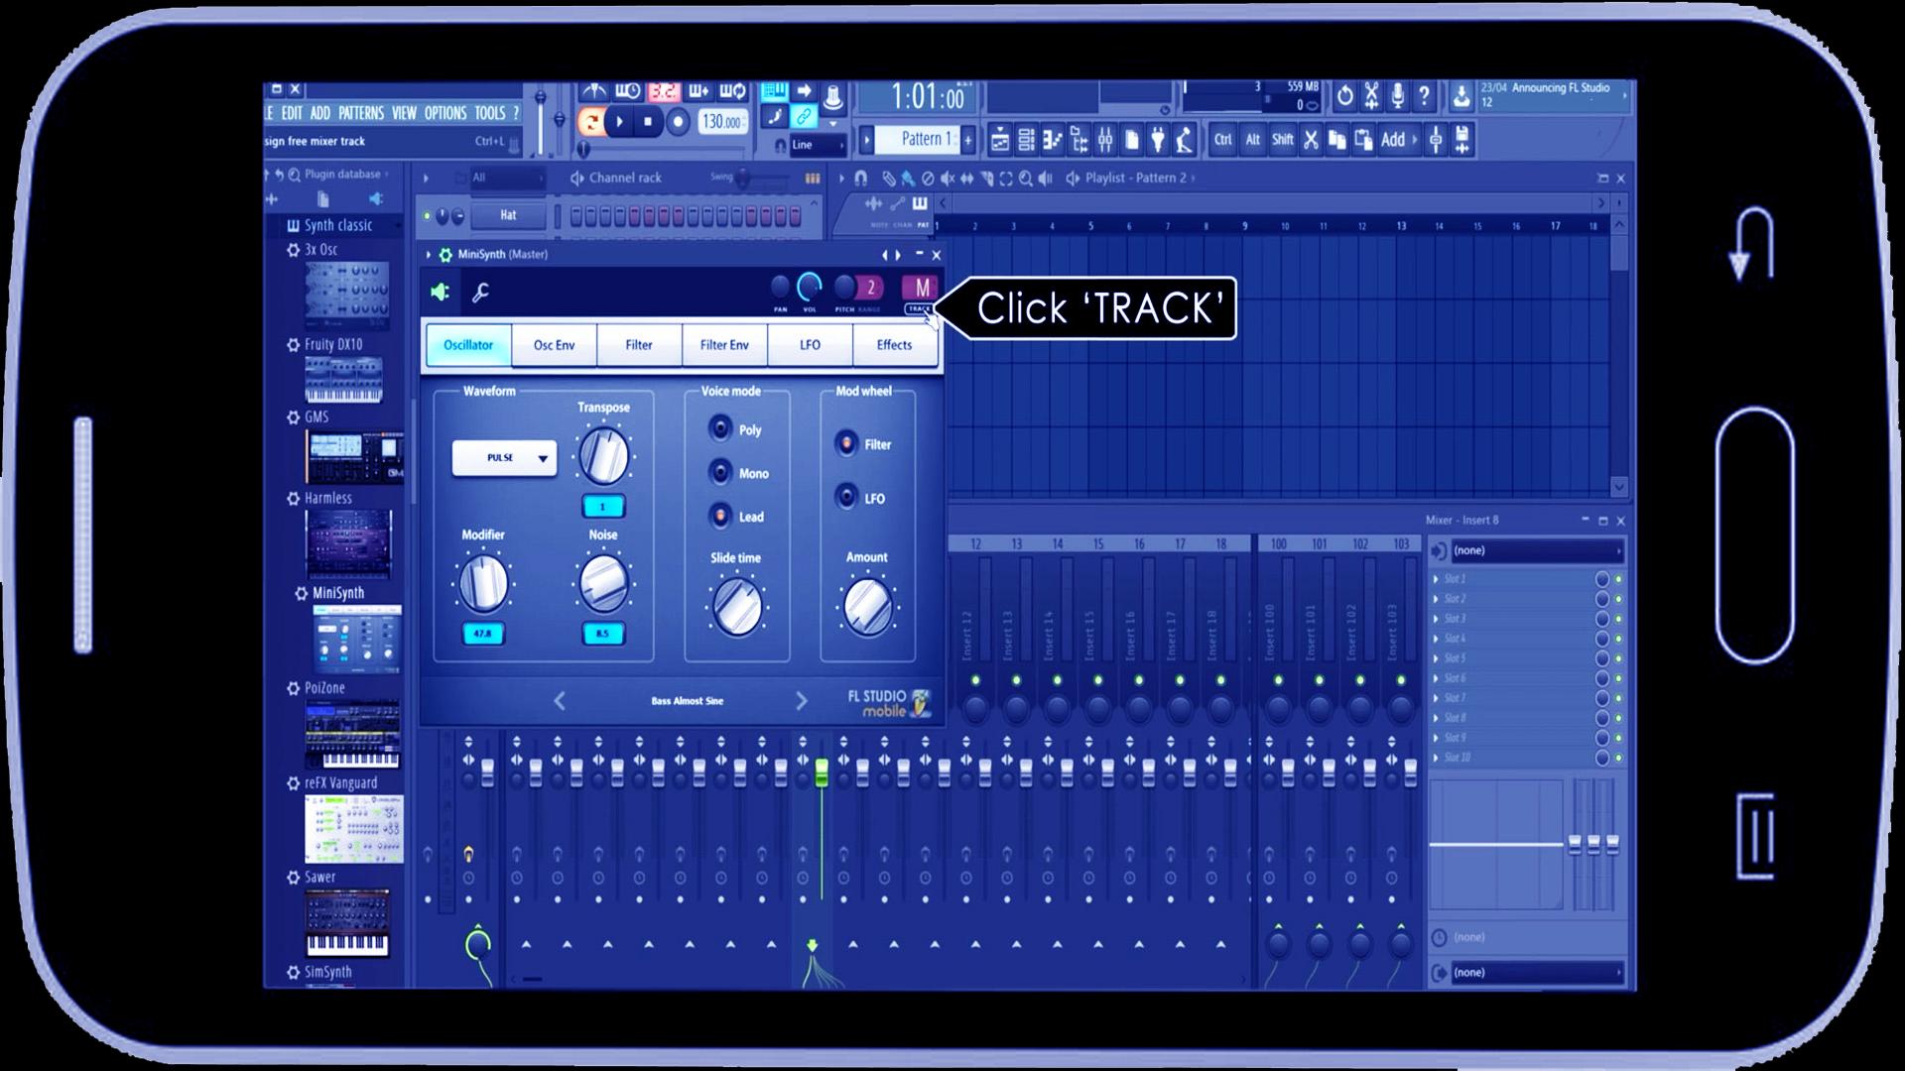The height and width of the screenshot is (1071, 1905).
Task: Open the mixer view toolbar icon
Action: 1105,140
